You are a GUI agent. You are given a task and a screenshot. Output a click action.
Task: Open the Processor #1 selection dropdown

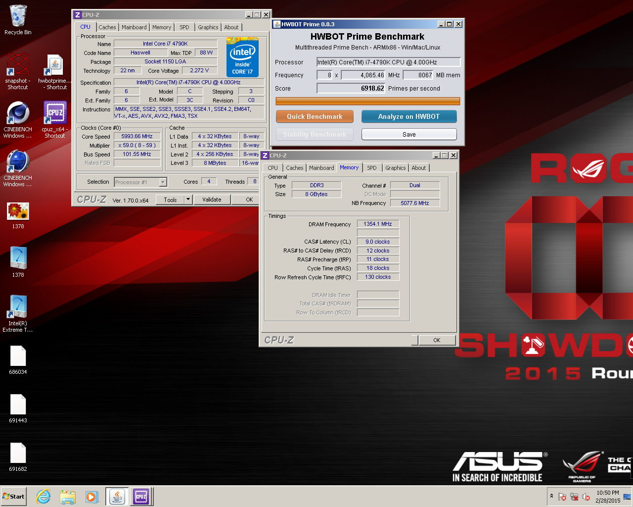(x=140, y=182)
